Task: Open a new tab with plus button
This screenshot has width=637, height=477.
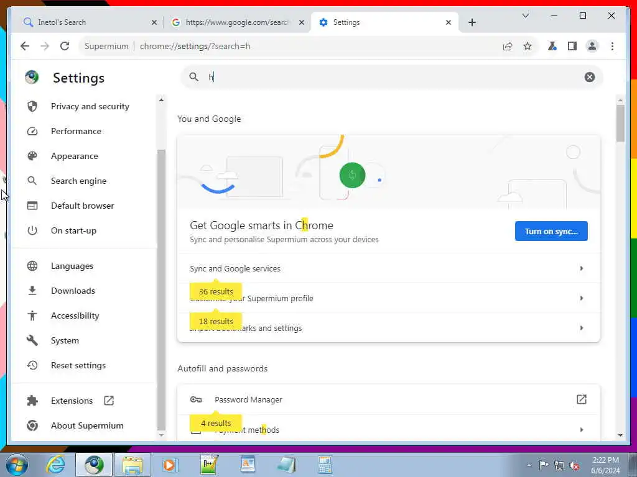Action: (x=472, y=22)
